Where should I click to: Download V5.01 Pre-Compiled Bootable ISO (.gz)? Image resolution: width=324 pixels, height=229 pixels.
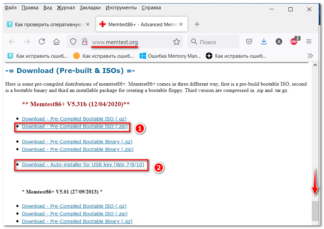tap(74, 206)
